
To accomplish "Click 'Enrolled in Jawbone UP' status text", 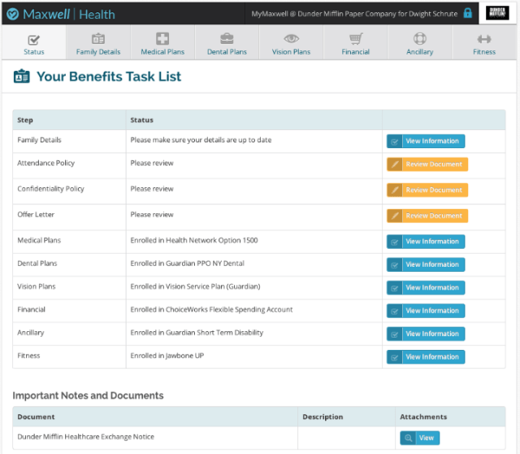I will (167, 356).
